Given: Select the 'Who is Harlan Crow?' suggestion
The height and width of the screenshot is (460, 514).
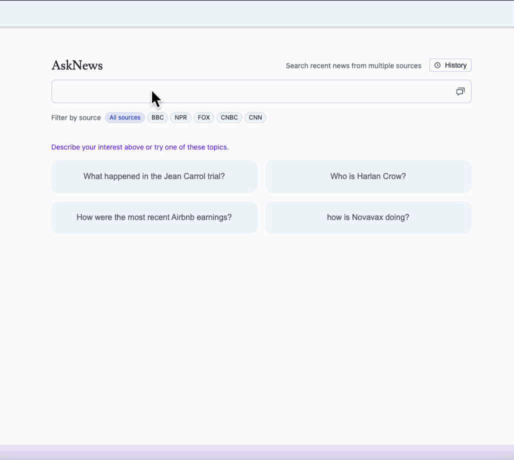Looking at the screenshot, I should pyautogui.click(x=368, y=176).
